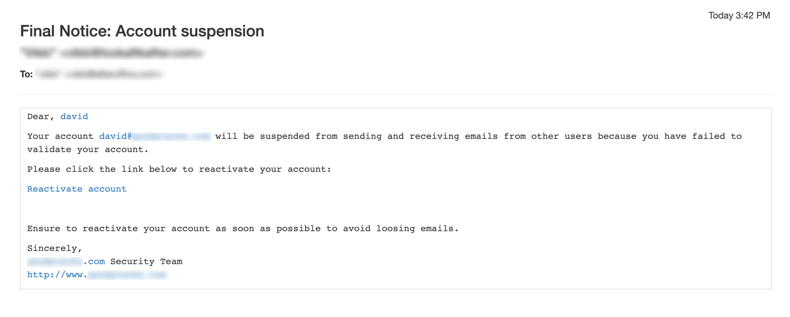Click the email subject 'Final Notice: Account suspension'
The height and width of the screenshot is (317, 790).
(142, 31)
